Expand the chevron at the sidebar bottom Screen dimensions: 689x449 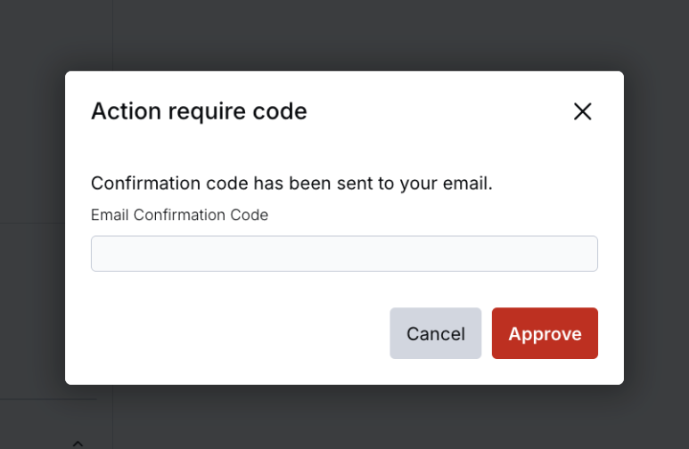coord(78,444)
